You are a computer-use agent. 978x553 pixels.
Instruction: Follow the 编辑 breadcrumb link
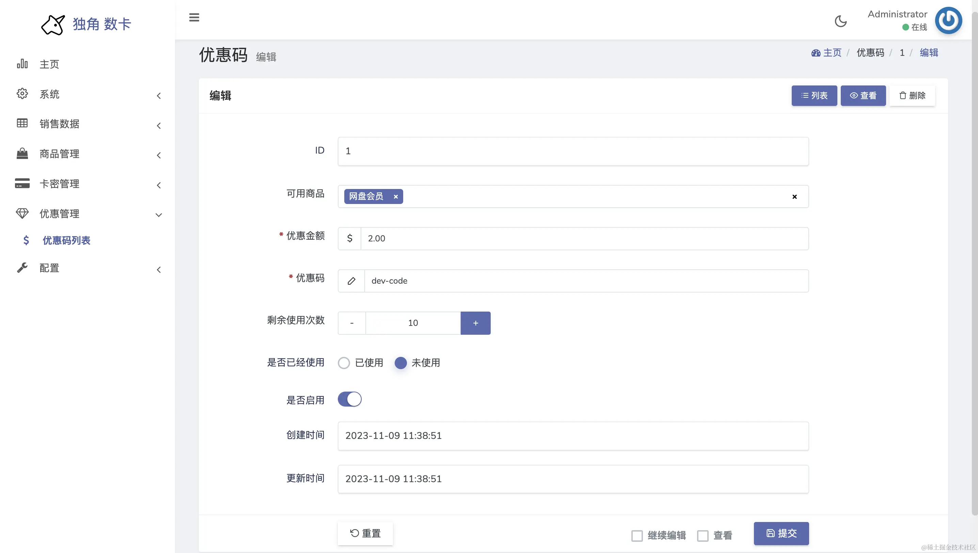tap(929, 53)
